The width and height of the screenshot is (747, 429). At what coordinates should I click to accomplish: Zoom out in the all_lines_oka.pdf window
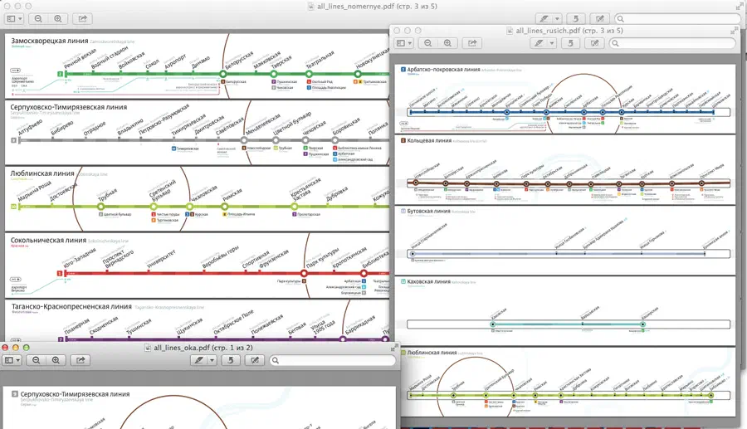click(x=37, y=360)
